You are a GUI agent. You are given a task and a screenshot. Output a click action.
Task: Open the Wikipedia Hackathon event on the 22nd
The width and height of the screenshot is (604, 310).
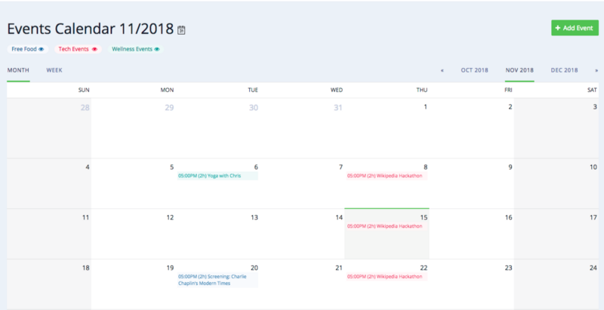387,277
